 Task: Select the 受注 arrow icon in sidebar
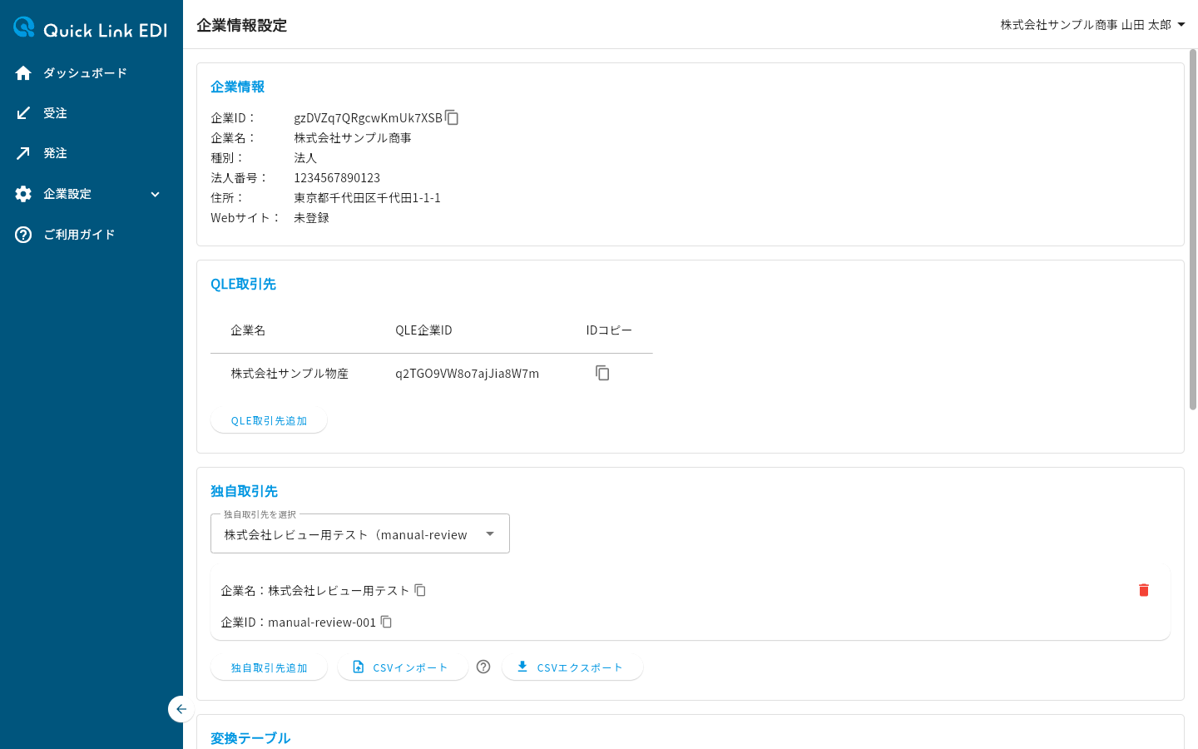23,113
